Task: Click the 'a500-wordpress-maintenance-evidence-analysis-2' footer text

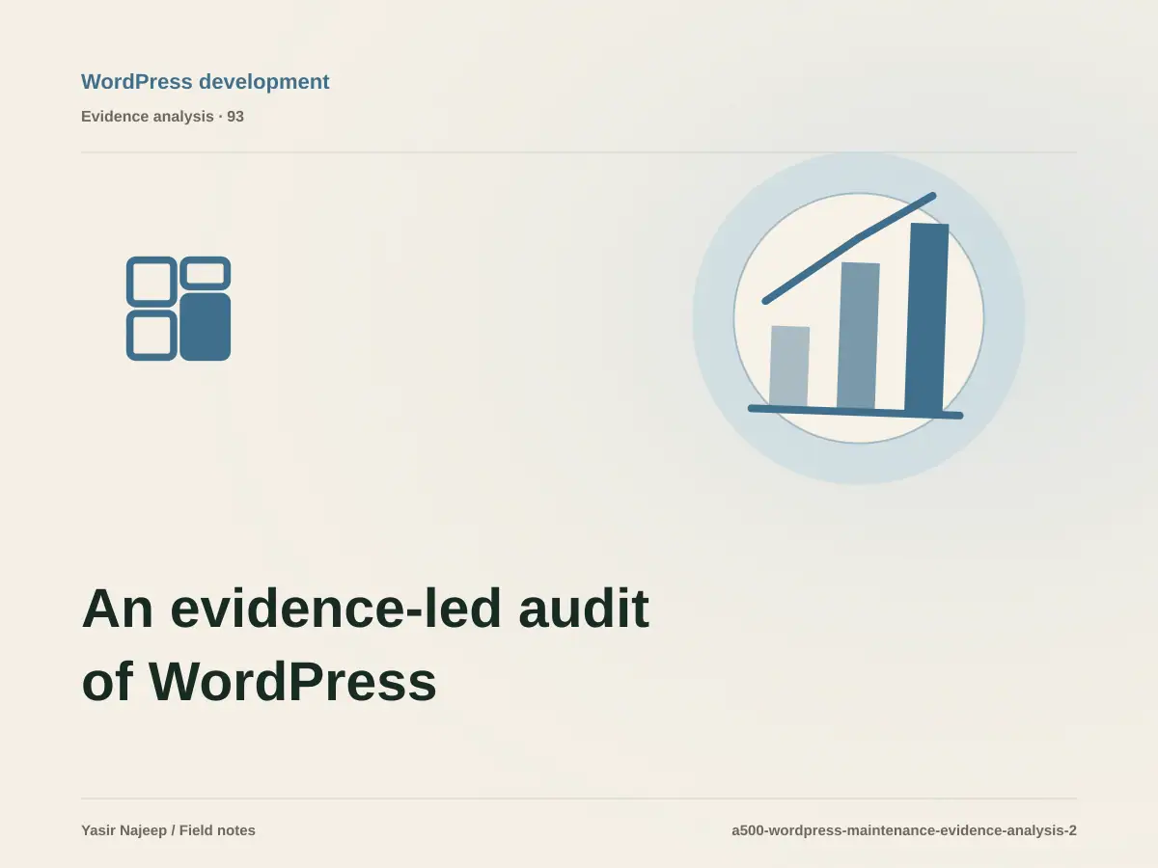Action: click(x=904, y=830)
